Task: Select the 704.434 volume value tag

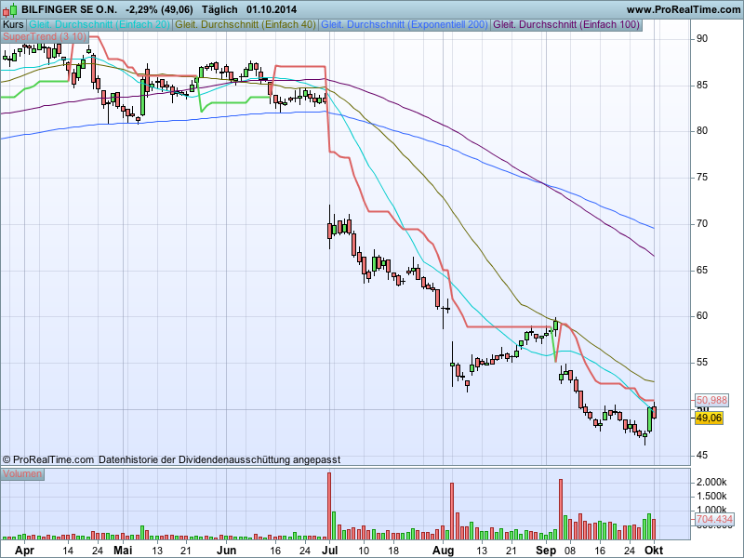Action: coord(713,520)
